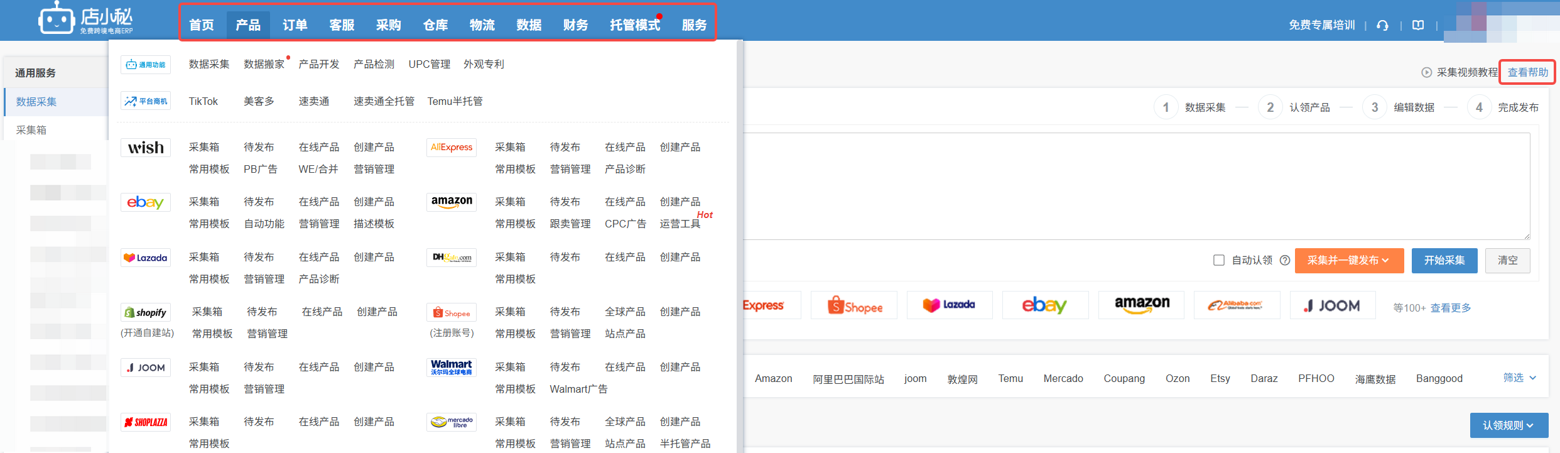
Task: Open the 客服 top menu
Action: (342, 25)
